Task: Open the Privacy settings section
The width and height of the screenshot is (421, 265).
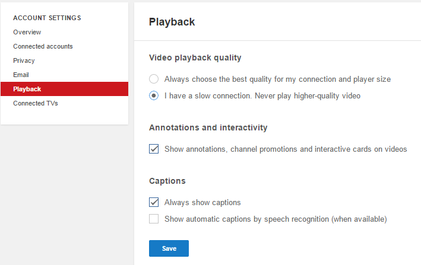Action: (x=24, y=60)
